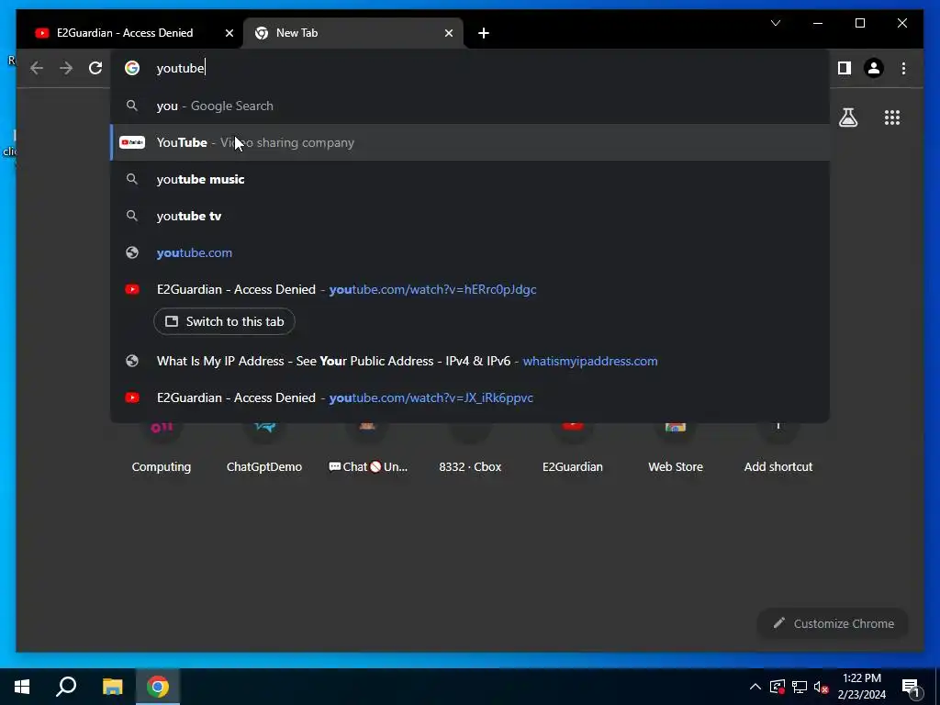This screenshot has height=705, width=940.
Task: Click the security alert tray icon
Action: click(777, 687)
